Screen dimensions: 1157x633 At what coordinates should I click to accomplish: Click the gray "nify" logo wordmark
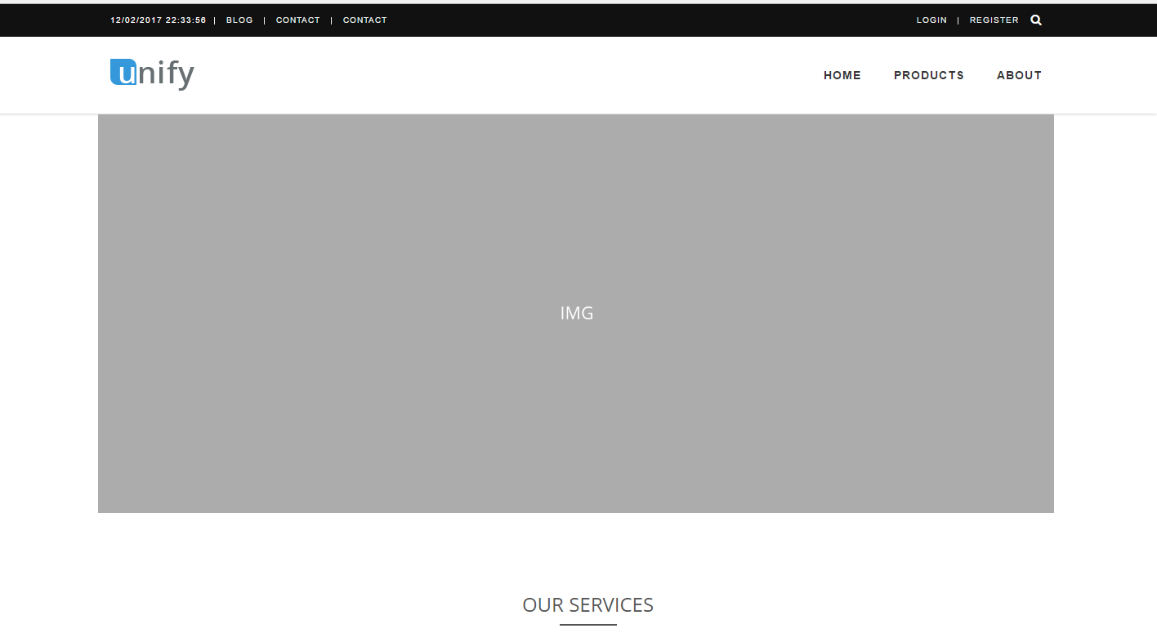[167, 75]
